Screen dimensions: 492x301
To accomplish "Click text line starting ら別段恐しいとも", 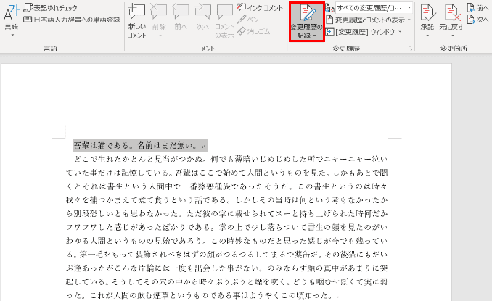I will pyautogui.click(x=227, y=213).
